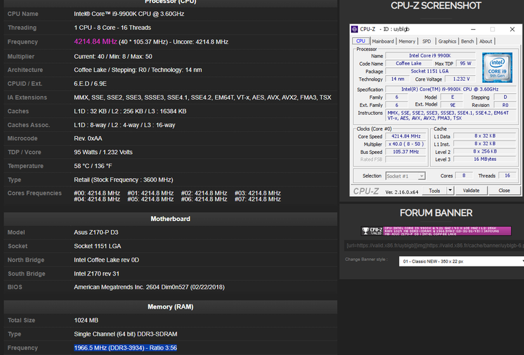Click 'Retail (Stock Frequency : 3600 MHz)'
The width and height of the screenshot is (524, 355).
(x=123, y=180)
